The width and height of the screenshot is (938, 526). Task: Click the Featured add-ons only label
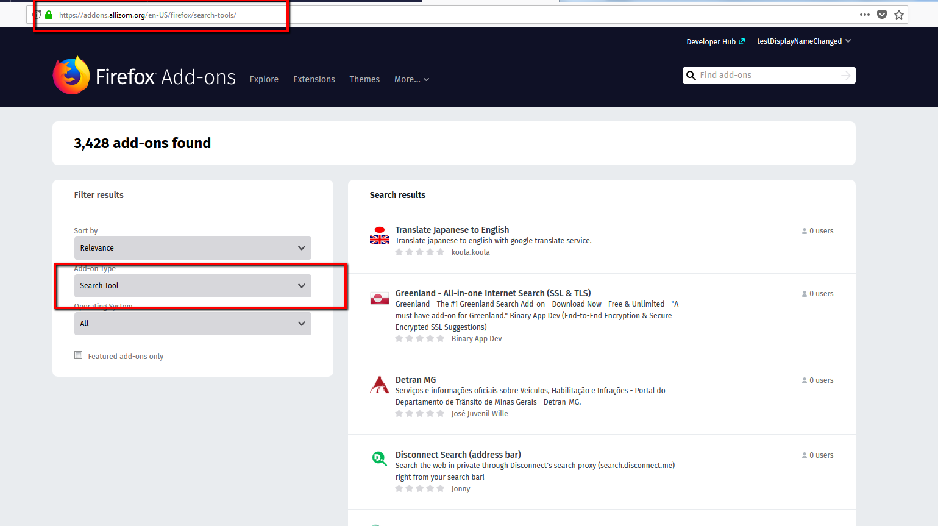(x=126, y=357)
